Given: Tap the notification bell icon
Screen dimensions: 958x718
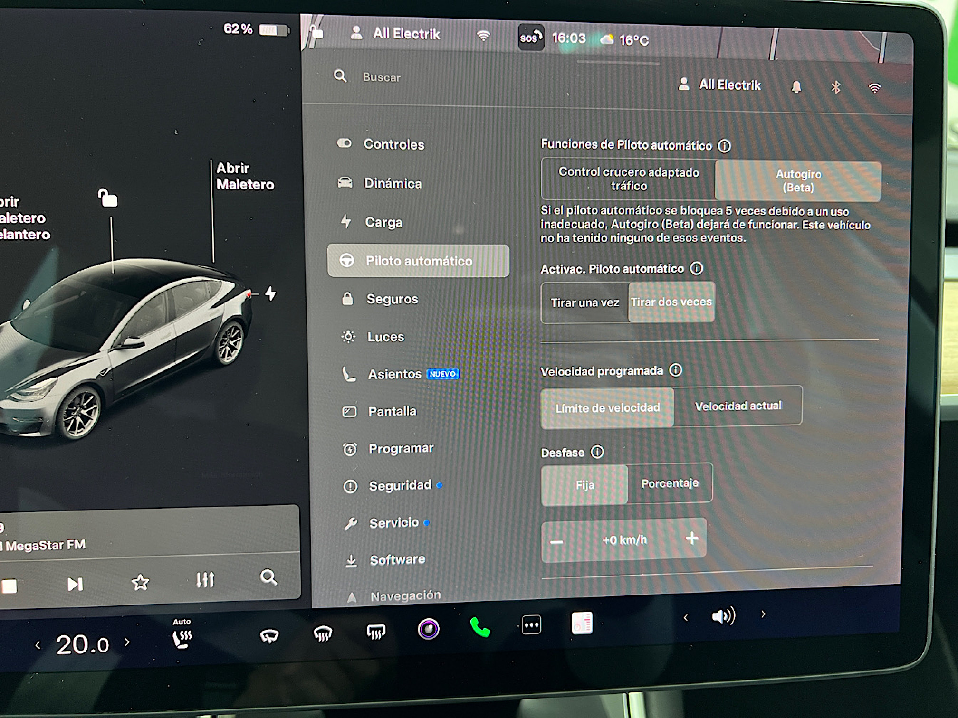Looking at the screenshot, I should tap(796, 87).
